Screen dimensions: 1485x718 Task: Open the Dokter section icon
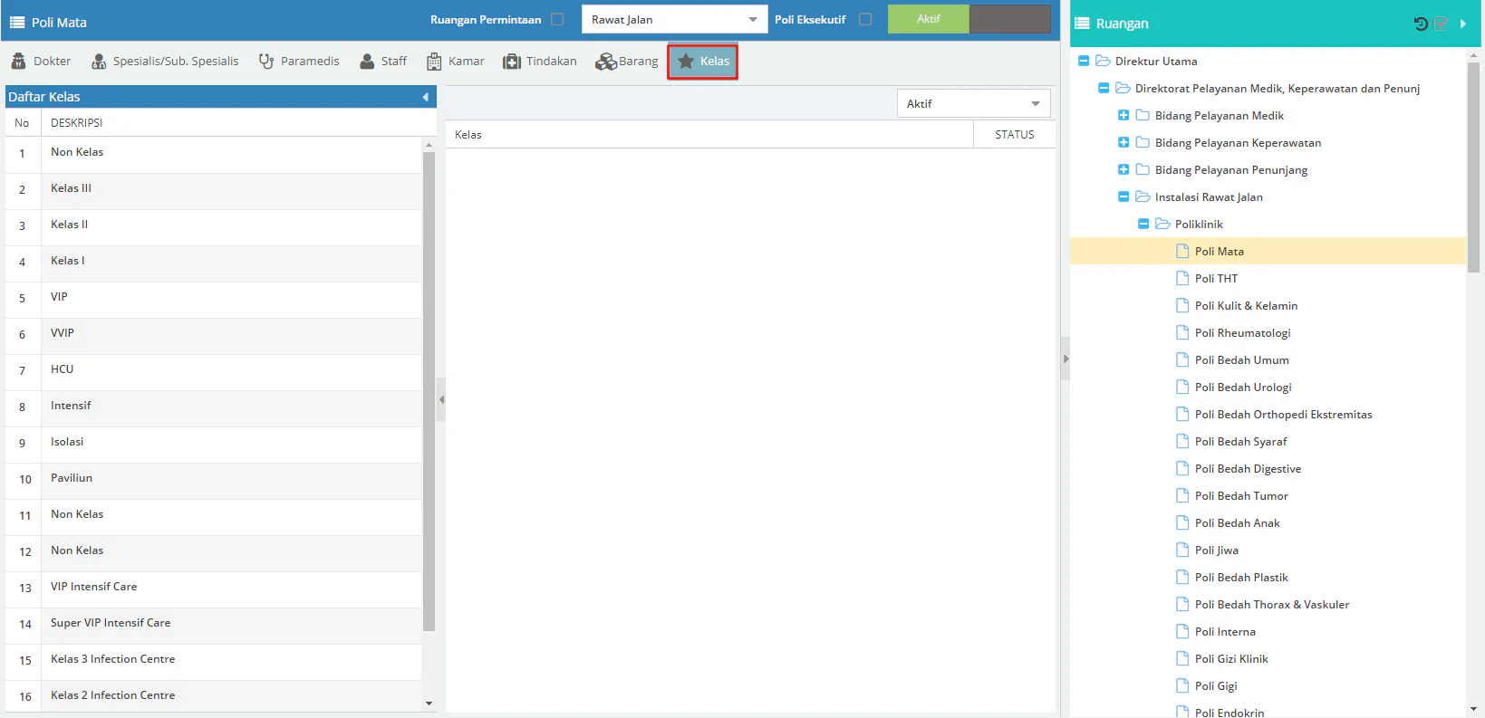pyautogui.click(x=18, y=62)
